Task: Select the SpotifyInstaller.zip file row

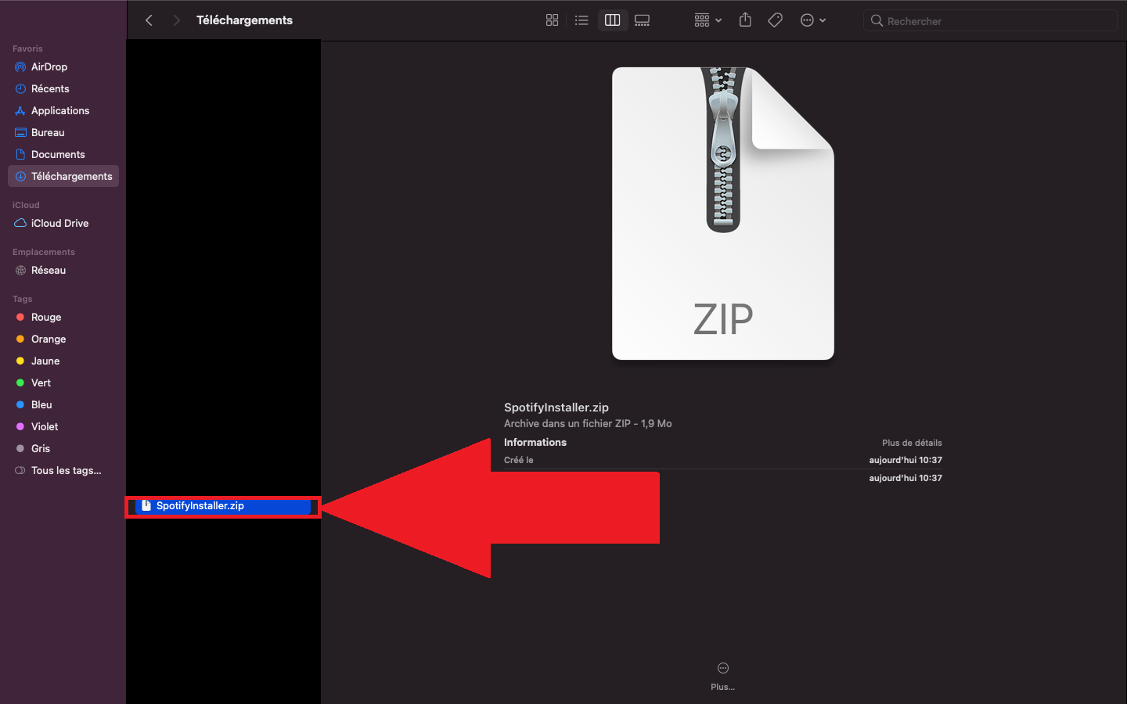Action: coord(223,506)
